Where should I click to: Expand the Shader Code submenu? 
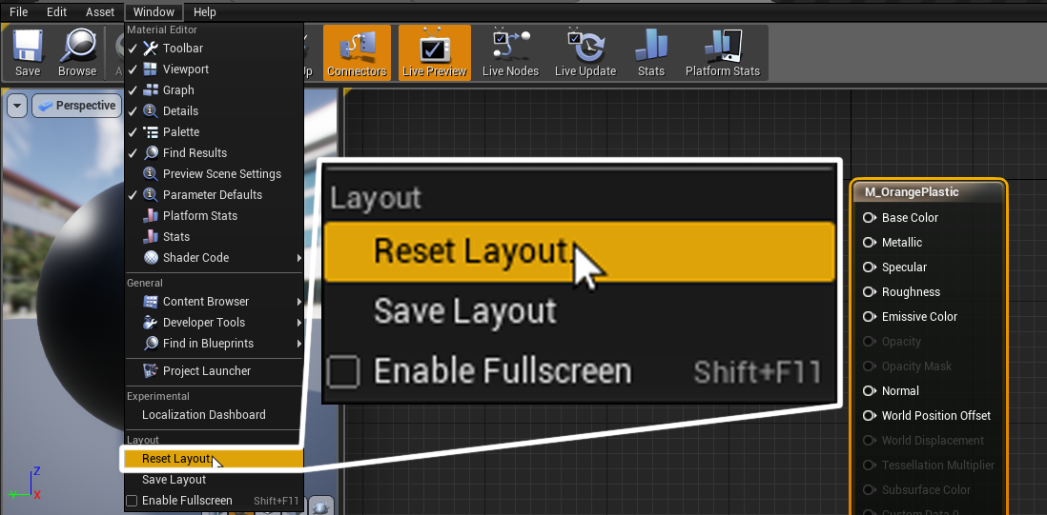[x=214, y=258]
